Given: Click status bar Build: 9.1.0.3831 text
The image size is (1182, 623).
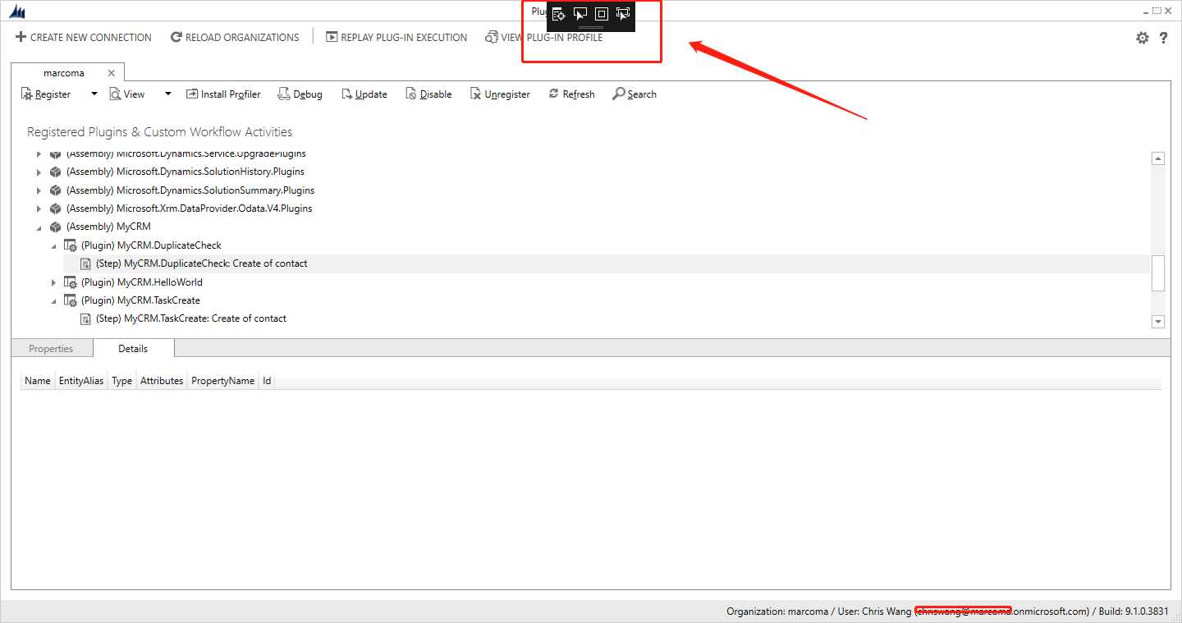Looking at the screenshot, I should click(x=1135, y=612).
